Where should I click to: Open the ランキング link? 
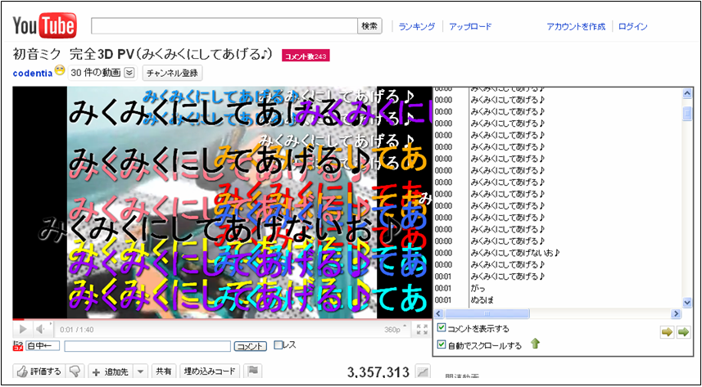click(x=417, y=26)
